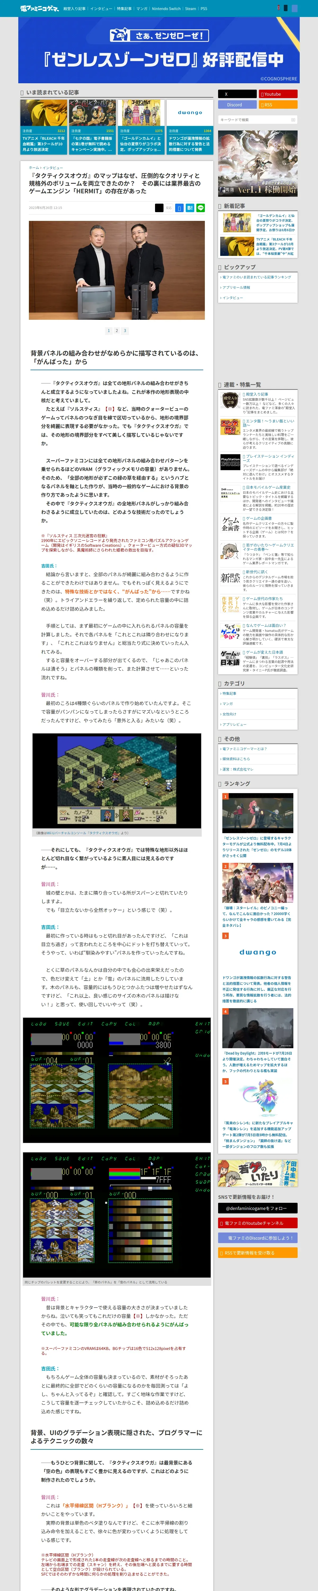Open ranking #4 Dead by Daylight thumbnail
The image size is (318, 1591).
pos(258,1028)
